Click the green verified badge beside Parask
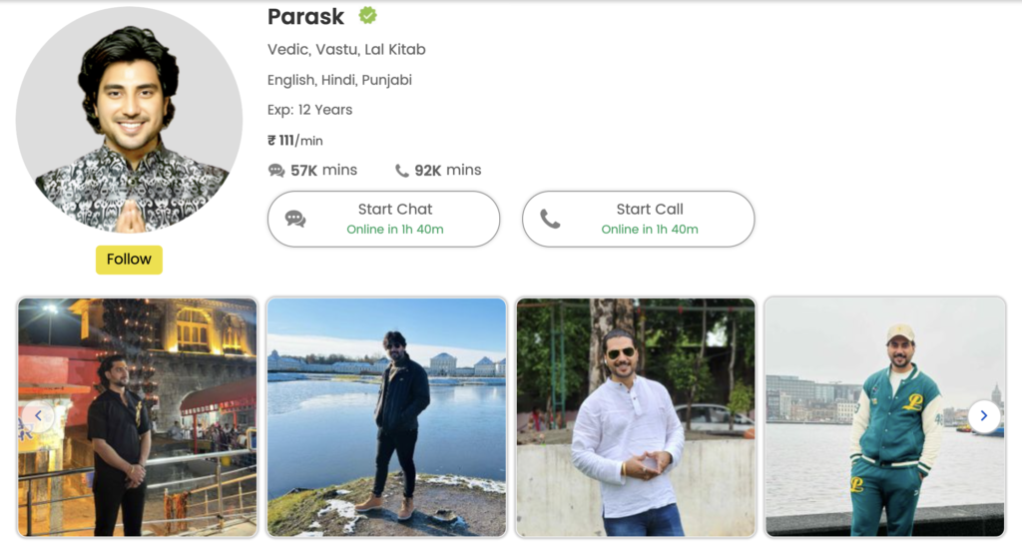Viewport: 1022px width, 547px height. [x=368, y=16]
